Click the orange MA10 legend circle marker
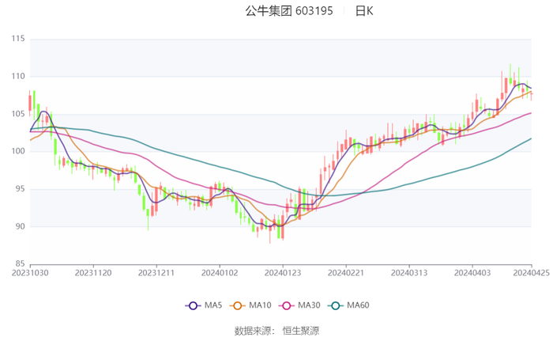Screen dimensions: 553x337 pyautogui.click(x=239, y=305)
